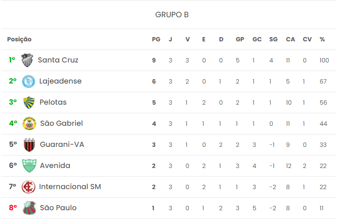Click the Pelotas team crest
340x221 pixels.
(29, 103)
